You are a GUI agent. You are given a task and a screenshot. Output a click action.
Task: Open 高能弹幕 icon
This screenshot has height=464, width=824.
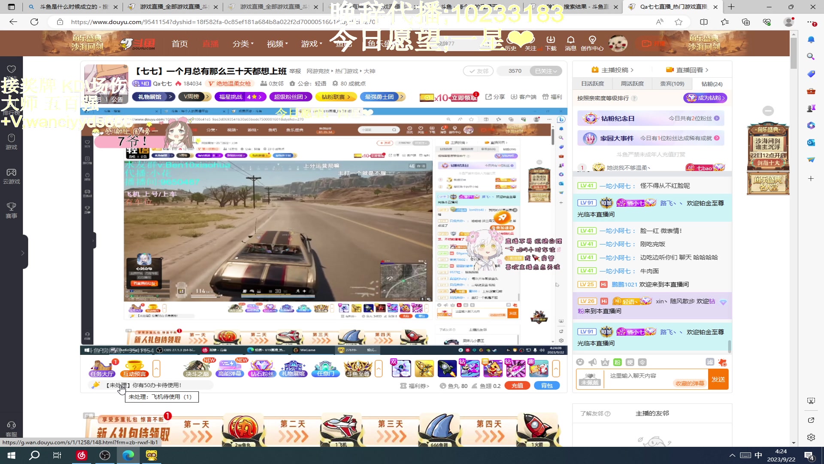(x=230, y=369)
